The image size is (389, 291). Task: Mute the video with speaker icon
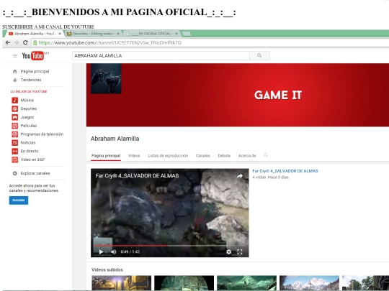tap(114, 252)
